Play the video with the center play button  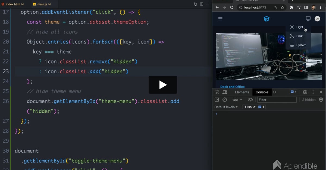163,85
